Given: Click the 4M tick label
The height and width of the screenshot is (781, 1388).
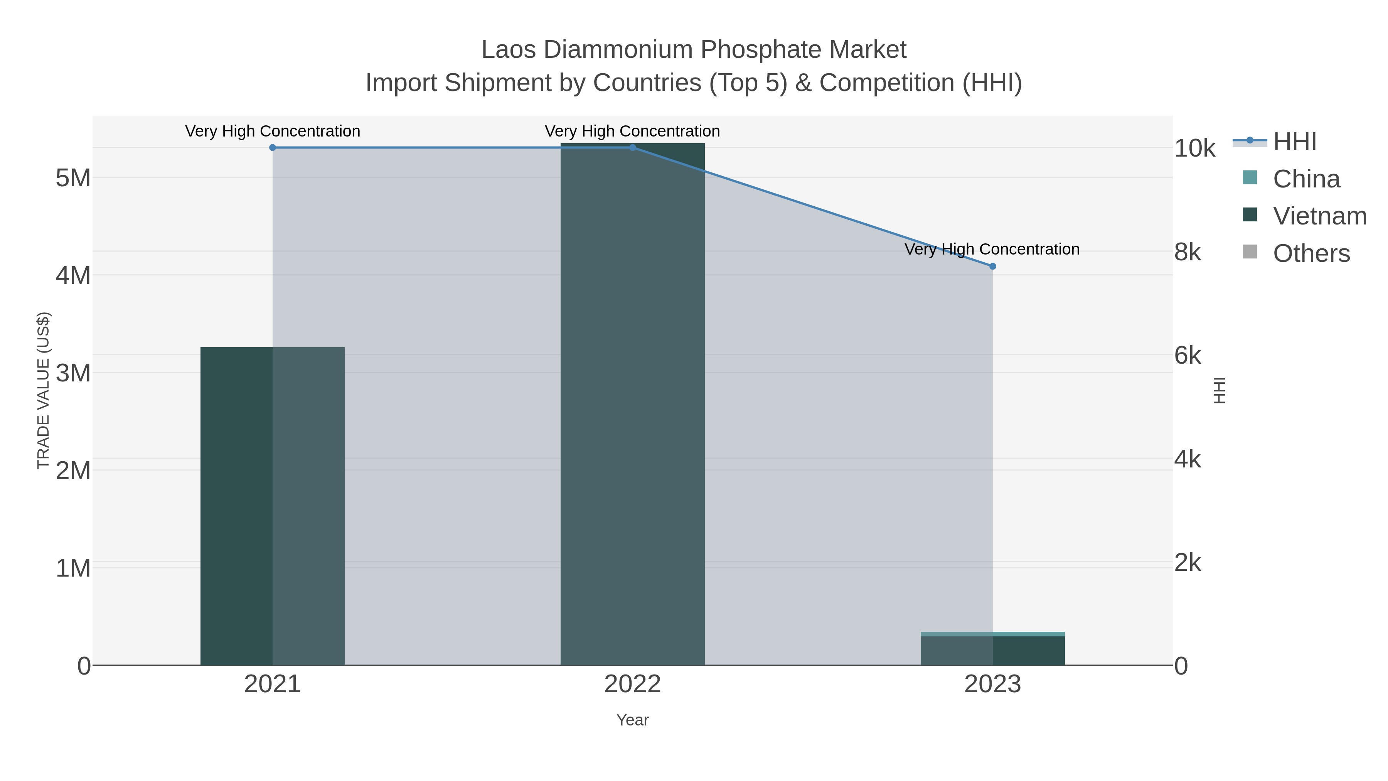Looking at the screenshot, I should (x=73, y=275).
